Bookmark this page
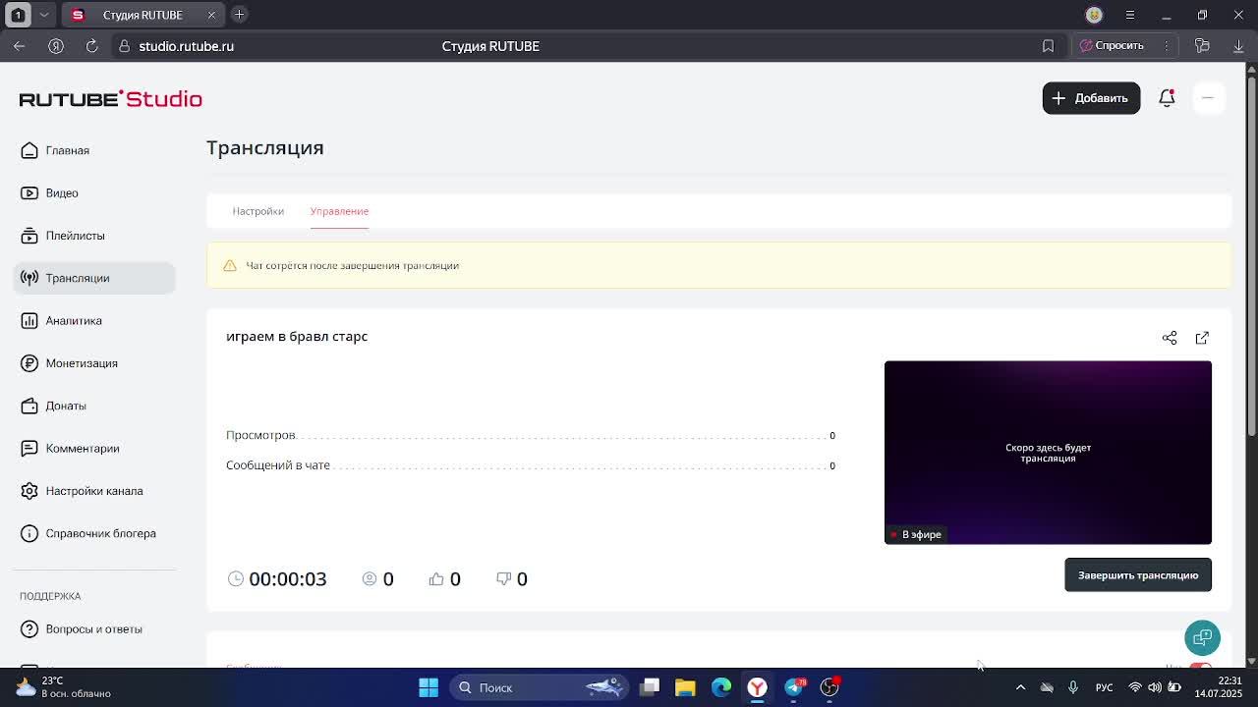The image size is (1258, 707). click(1048, 46)
